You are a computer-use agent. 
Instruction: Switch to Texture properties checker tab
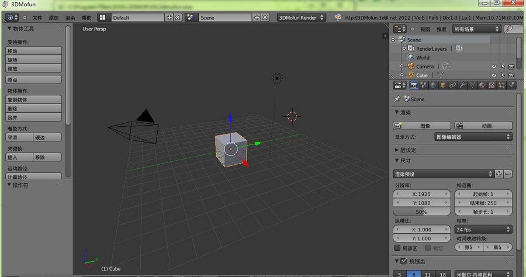coord(492,85)
